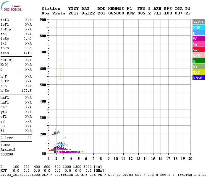Select the NoVal gray legend swatch
Screen dimensions: 207x177
pos(198,22)
